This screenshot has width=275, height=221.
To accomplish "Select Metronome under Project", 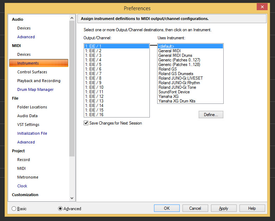I will click(x=28, y=177).
